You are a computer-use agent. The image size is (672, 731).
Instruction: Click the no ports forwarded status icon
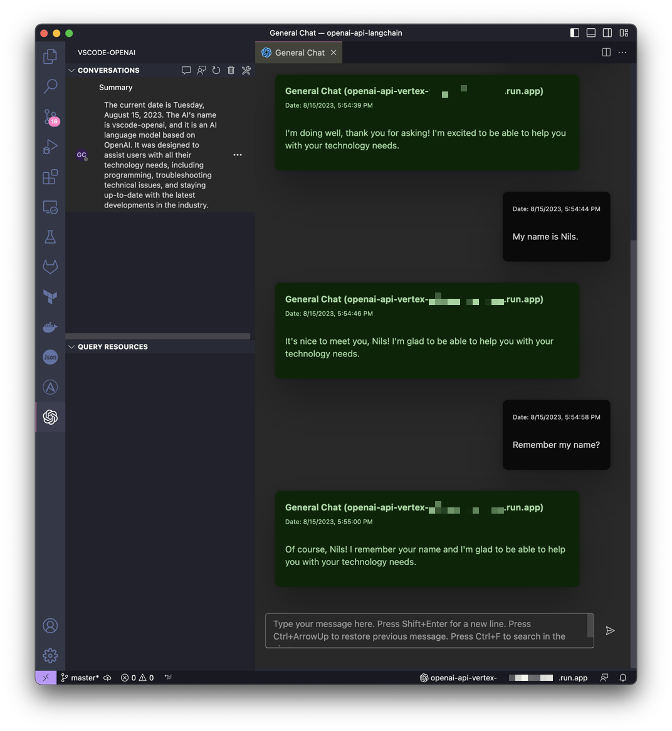[x=169, y=678]
